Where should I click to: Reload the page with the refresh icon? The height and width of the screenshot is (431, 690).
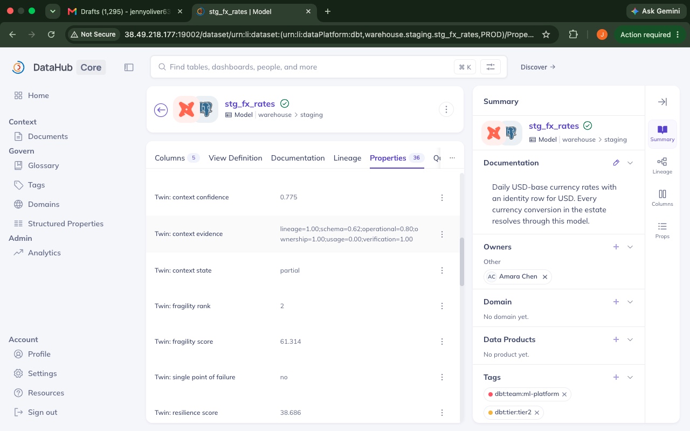[x=51, y=34]
